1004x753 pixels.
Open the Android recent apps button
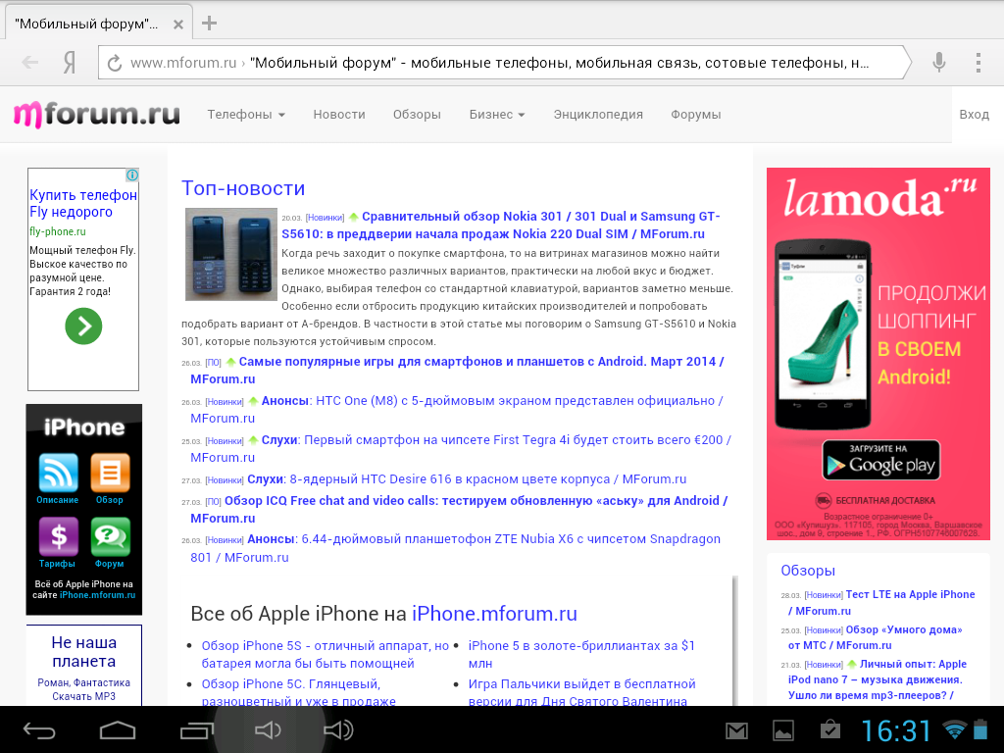coord(196,729)
